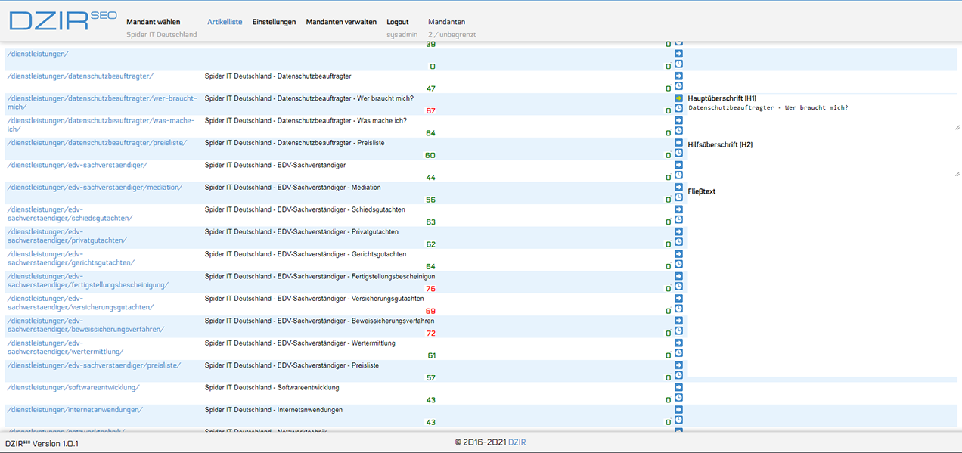Open Einstellungen in the top navigation

(x=274, y=22)
